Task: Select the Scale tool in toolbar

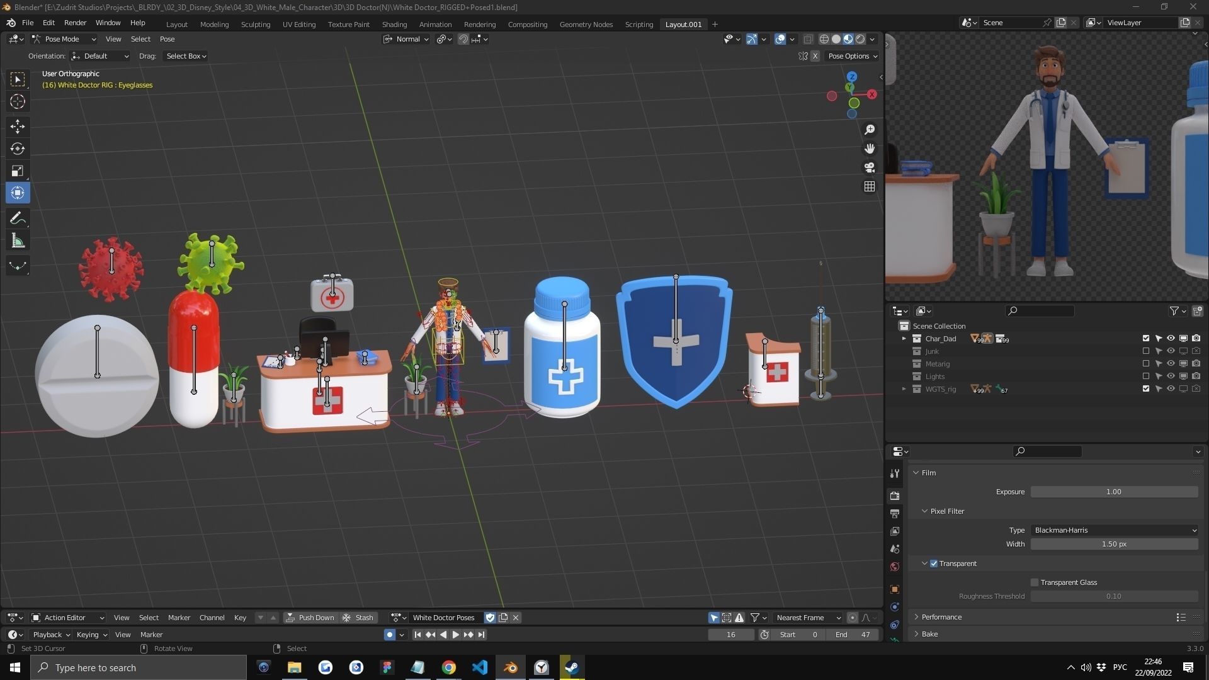Action: [18, 171]
